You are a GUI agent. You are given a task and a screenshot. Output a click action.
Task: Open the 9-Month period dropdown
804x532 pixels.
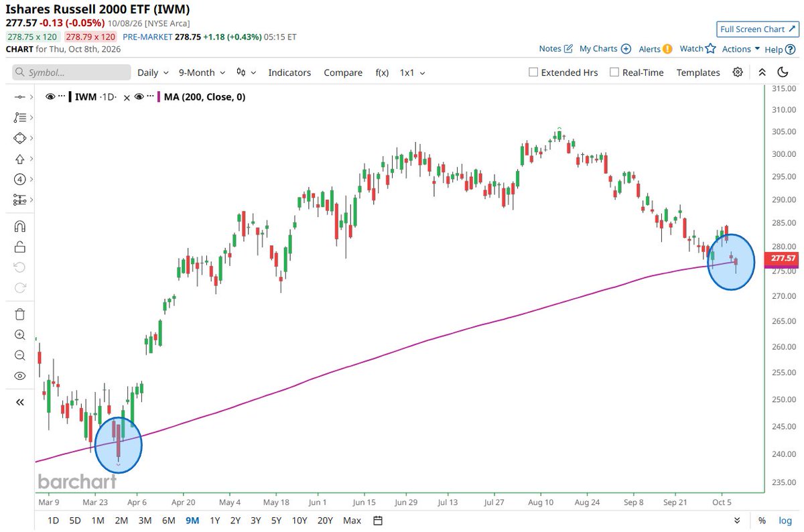coord(202,72)
